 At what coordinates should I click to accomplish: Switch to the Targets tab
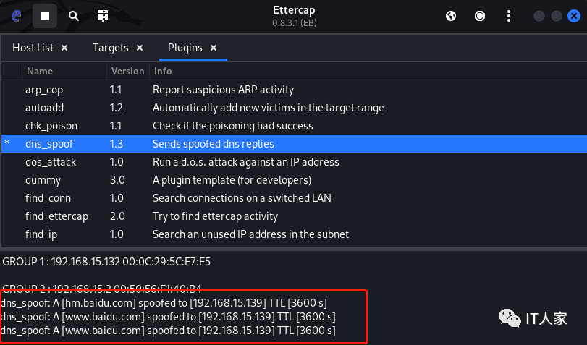coord(110,48)
